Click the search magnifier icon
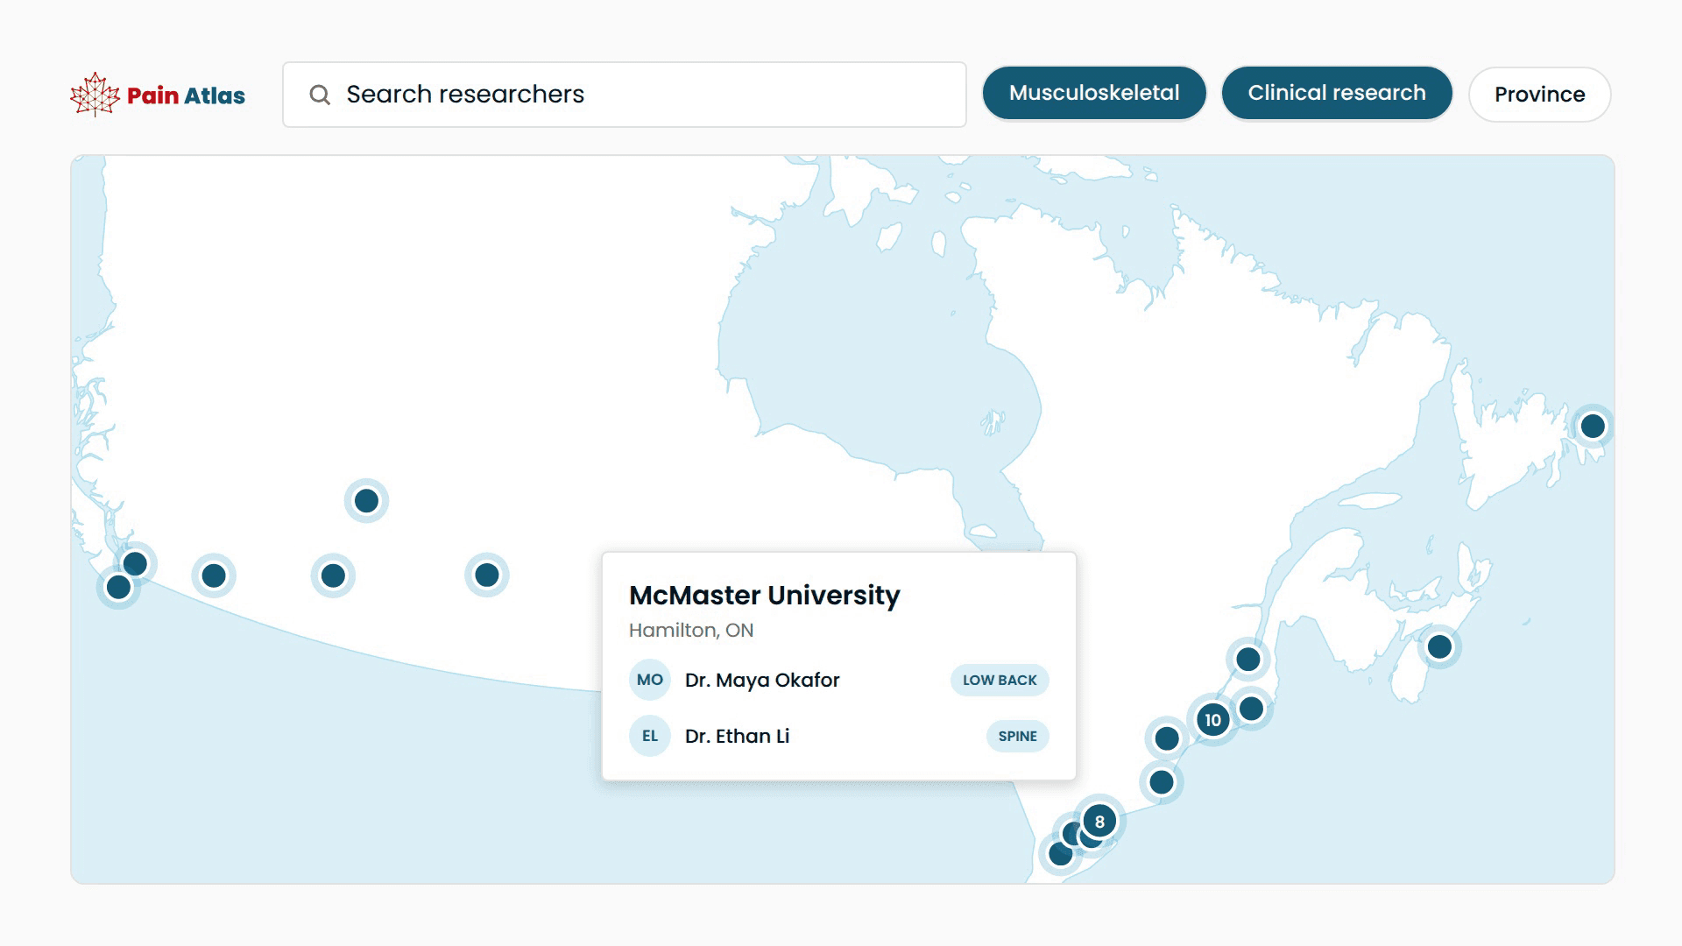The image size is (1682, 946). (x=320, y=95)
